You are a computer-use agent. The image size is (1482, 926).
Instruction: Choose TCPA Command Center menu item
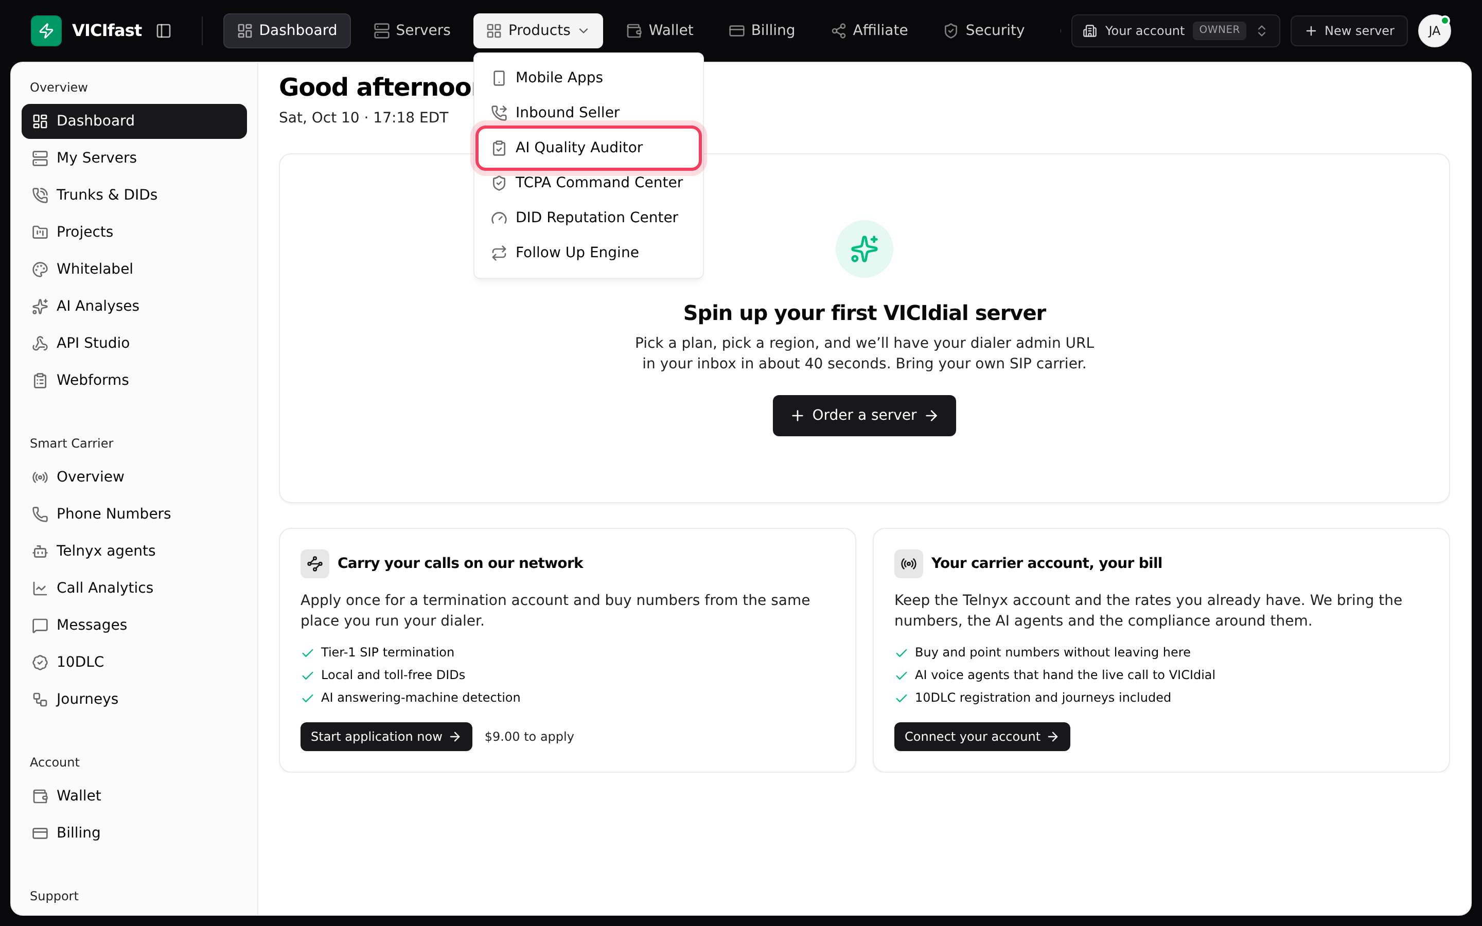(588, 183)
